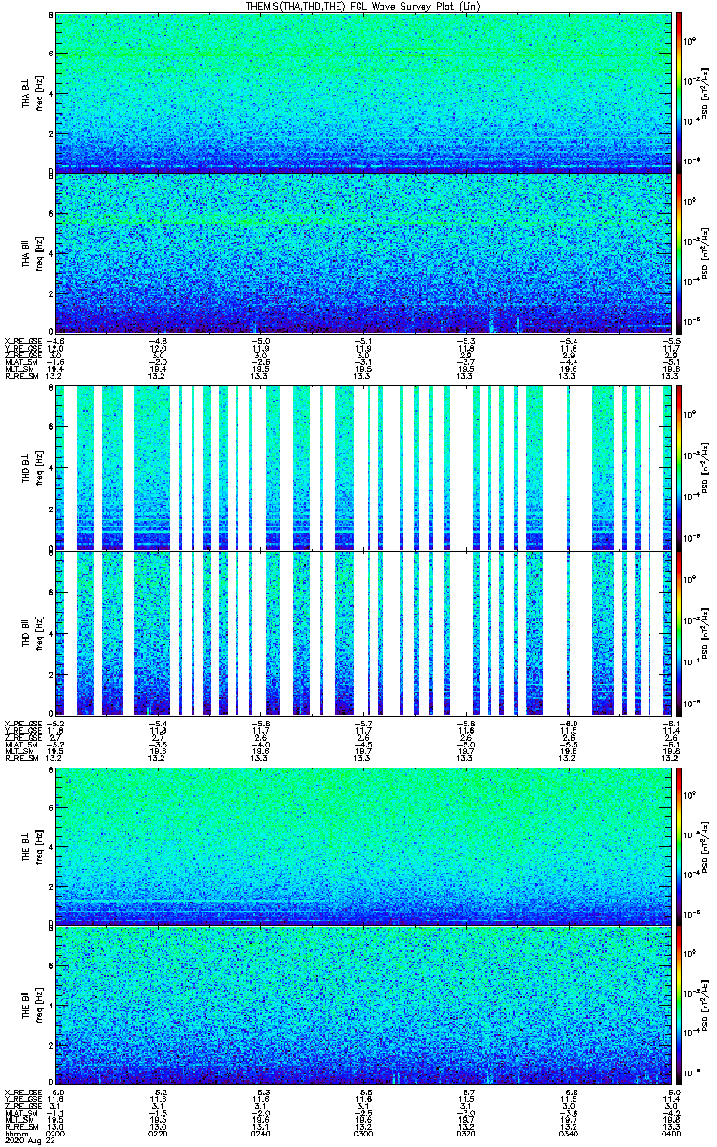The height and width of the screenshot is (1147, 717).
Task: Click the THD B-parallel spectrogram panel
Action: [363, 632]
